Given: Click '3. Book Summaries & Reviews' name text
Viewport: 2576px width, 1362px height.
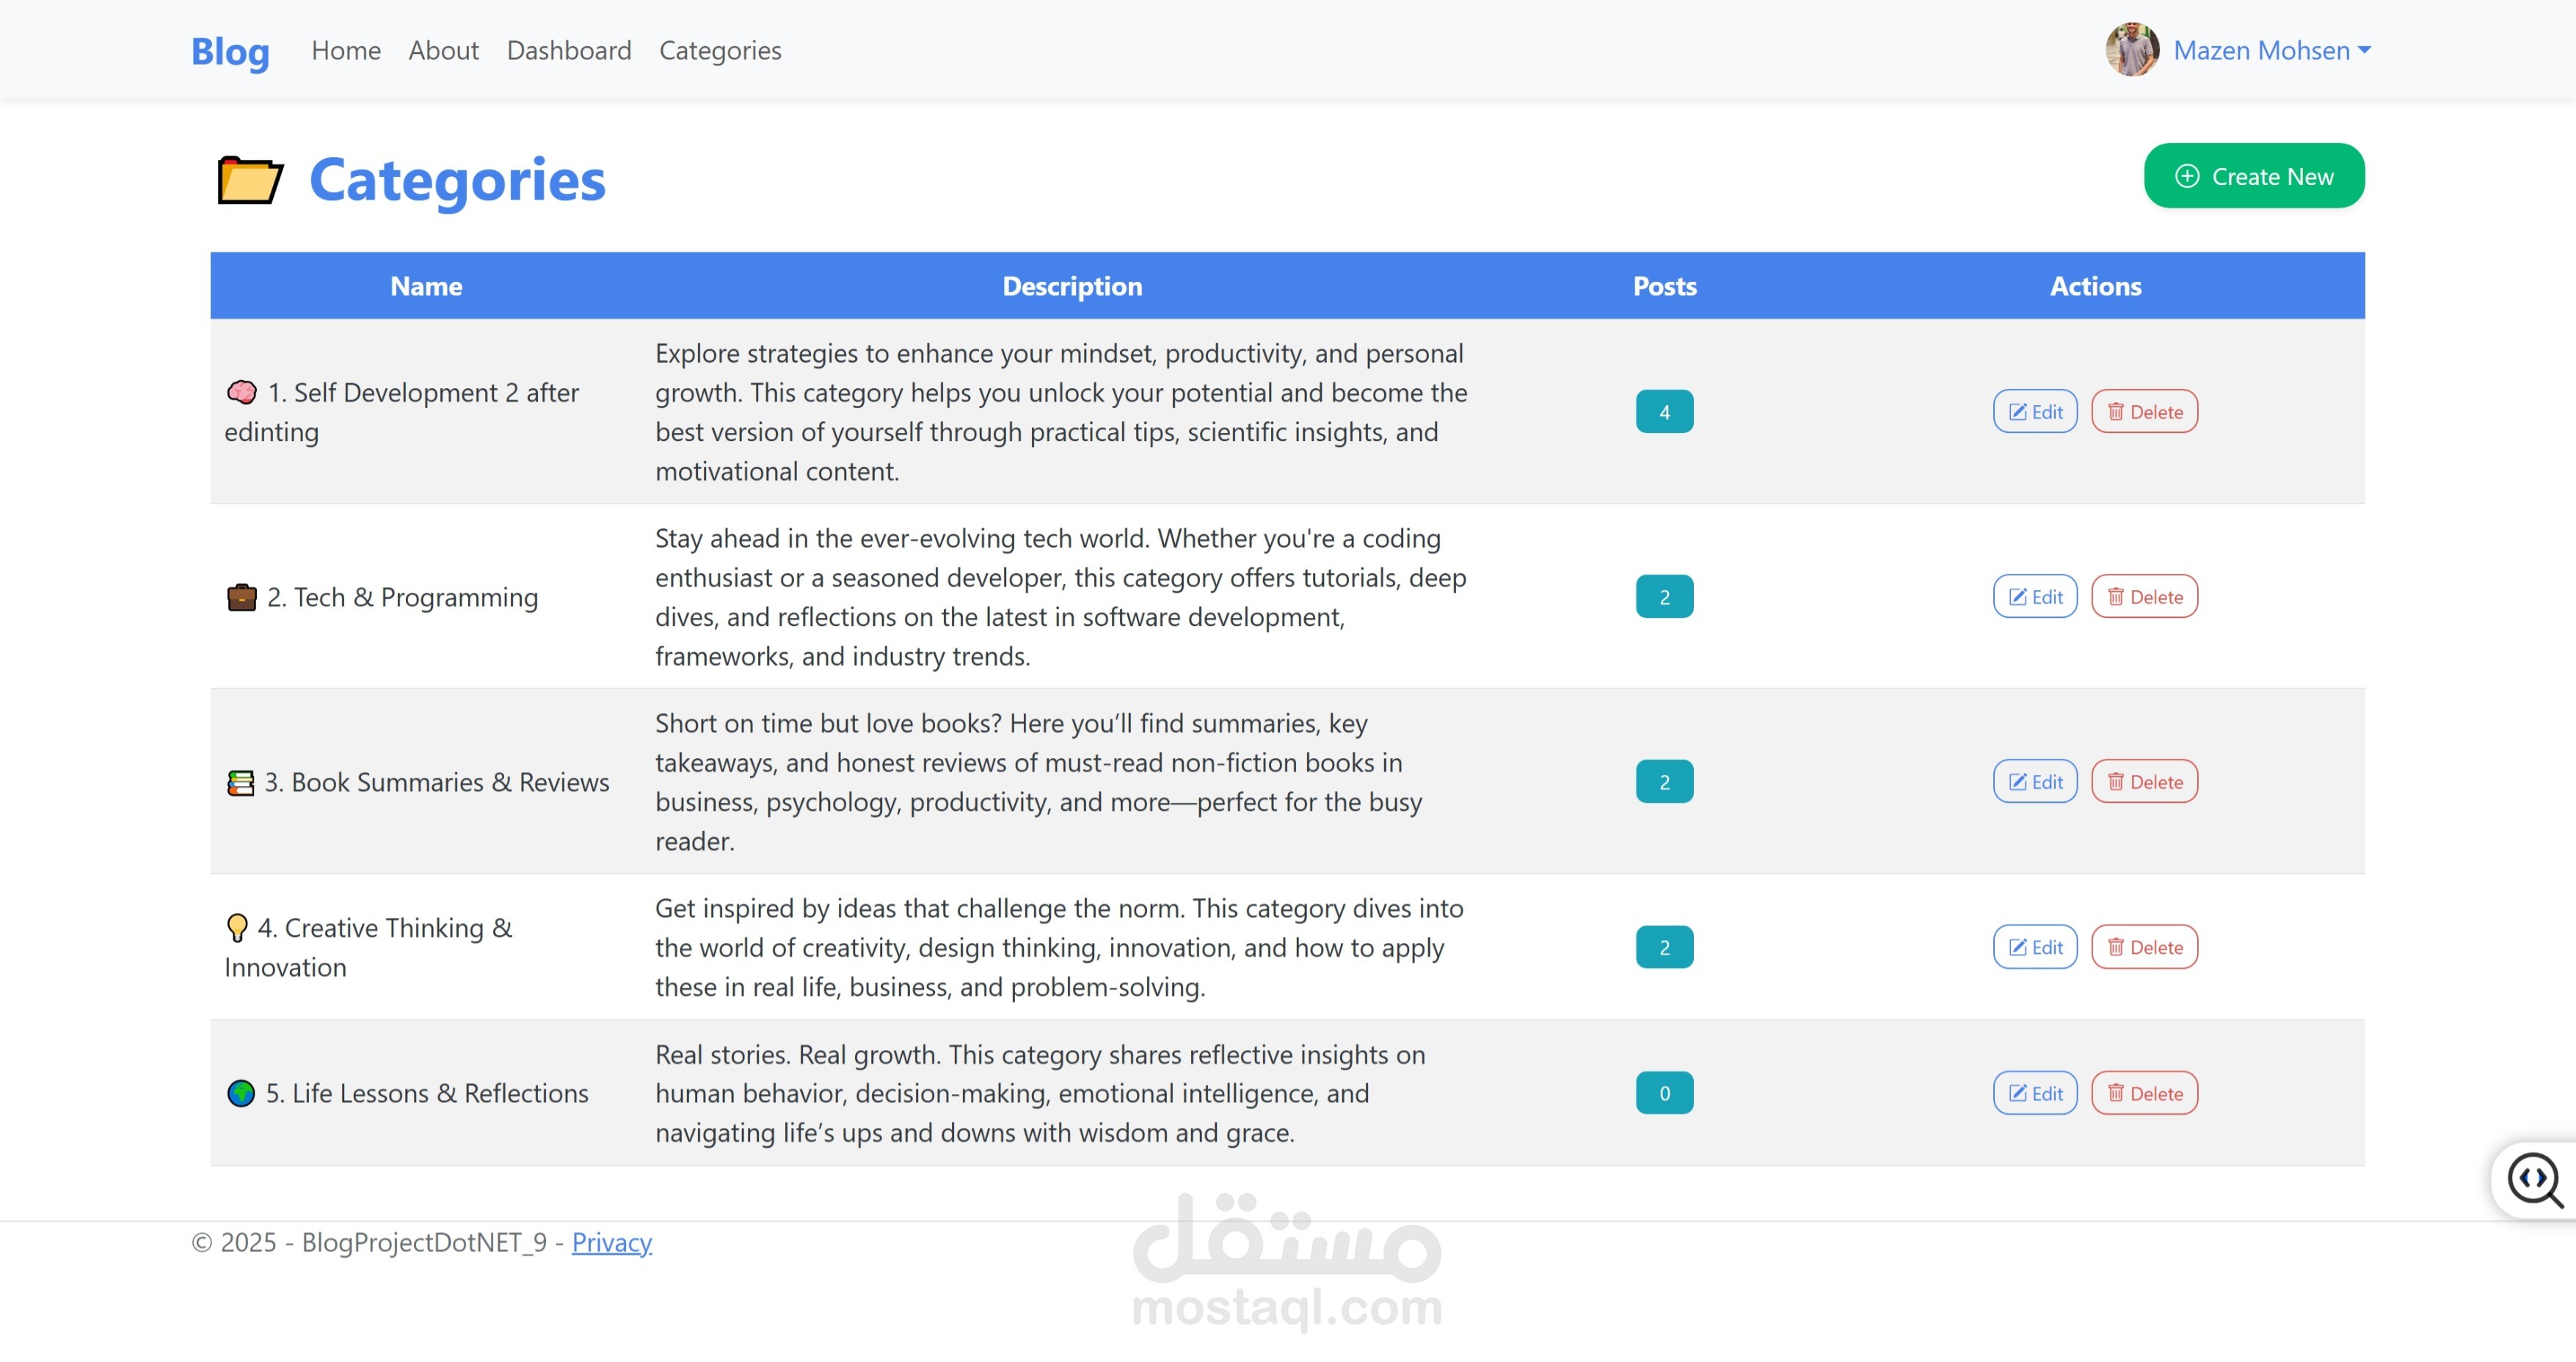Looking at the screenshot, I should coord(436,782).
